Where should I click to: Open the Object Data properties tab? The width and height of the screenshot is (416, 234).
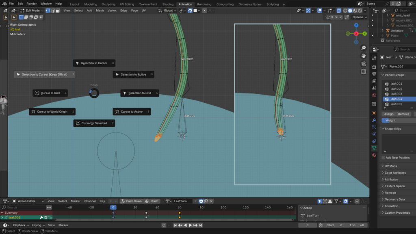click(x=374, y=148)
